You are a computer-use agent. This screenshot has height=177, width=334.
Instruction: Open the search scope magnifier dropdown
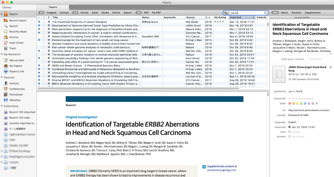point(226,13)
